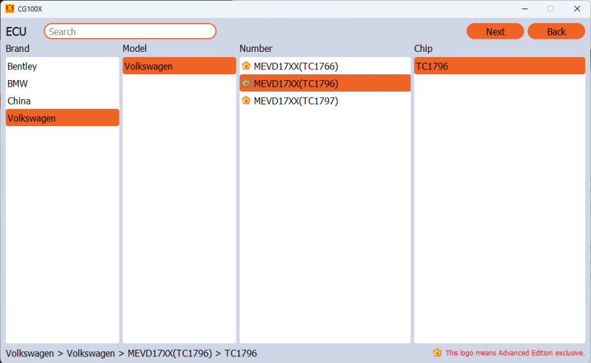This screenshot has width=591, height=363.
Task: Focus the ECU Search field
Action: point(130,32)
